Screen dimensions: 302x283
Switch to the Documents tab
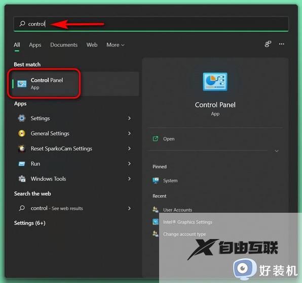point(64,45)
